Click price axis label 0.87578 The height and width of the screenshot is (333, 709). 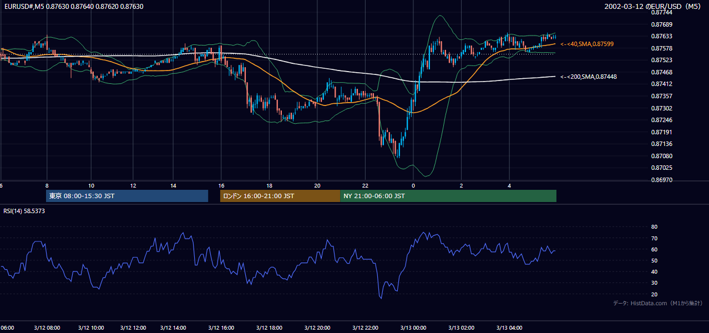point(661,49)
